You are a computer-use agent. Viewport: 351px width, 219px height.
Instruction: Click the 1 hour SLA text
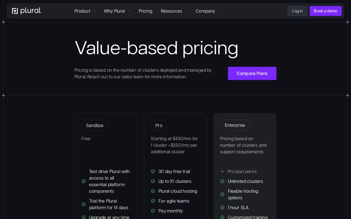coord(238,208)
